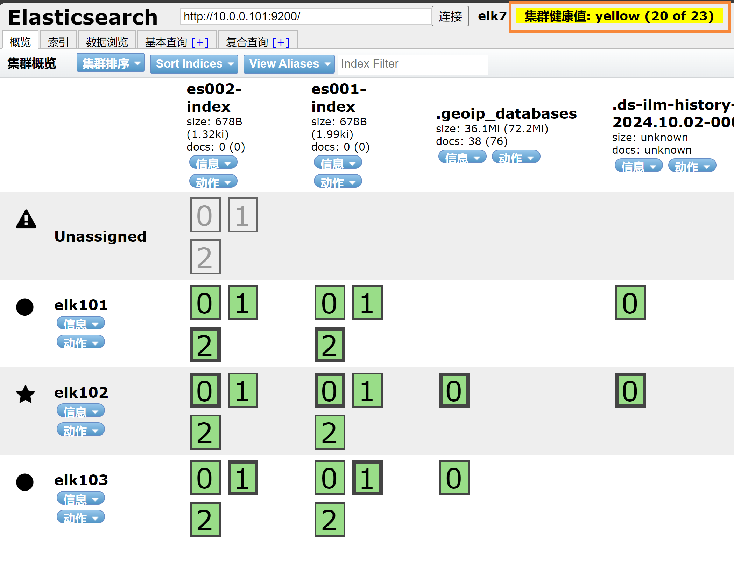Click the es001-index heading
The image size is (734, 577).
(x=339, y=98)
